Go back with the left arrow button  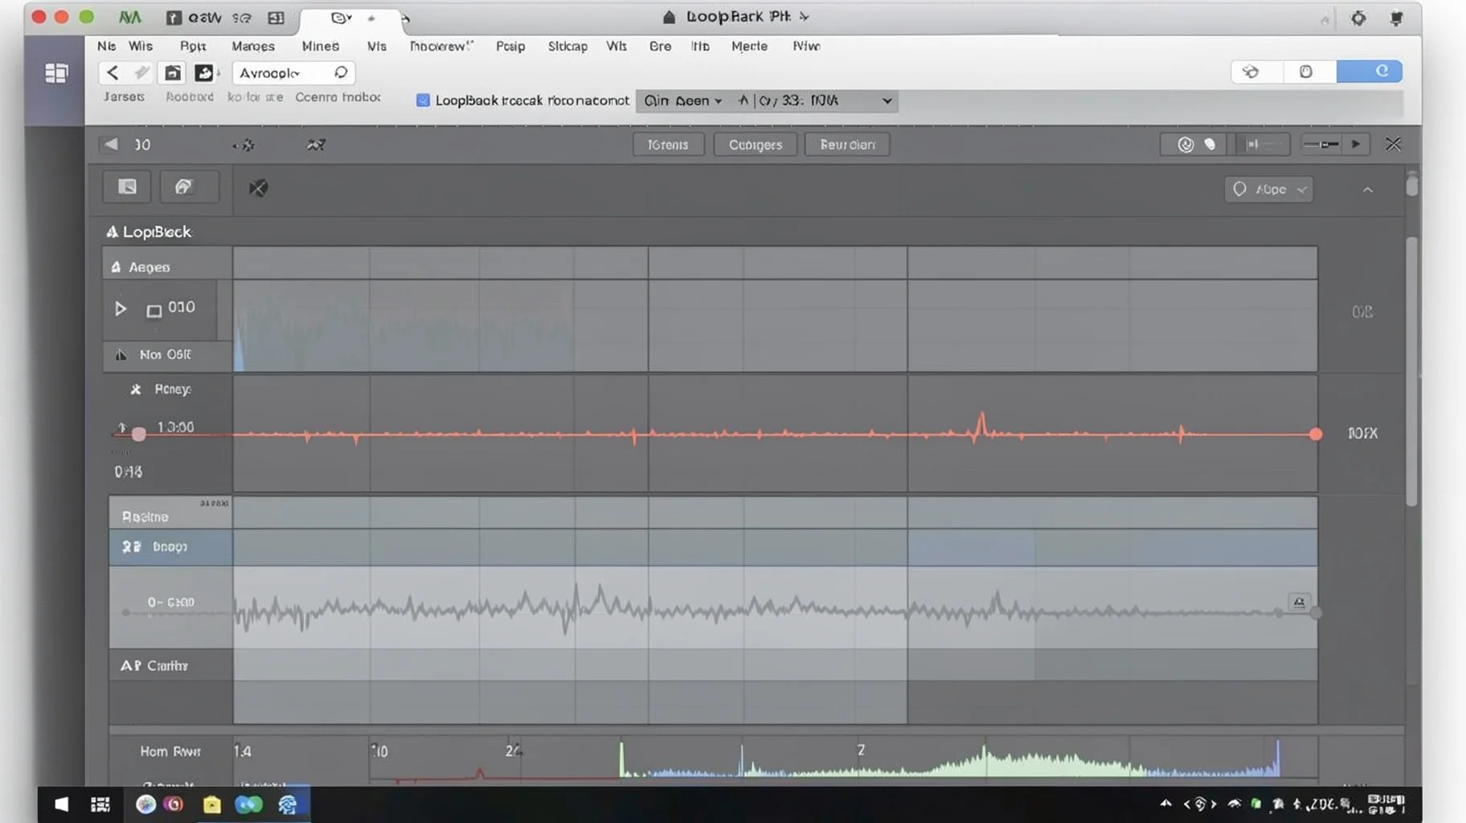tap(113, 73)
